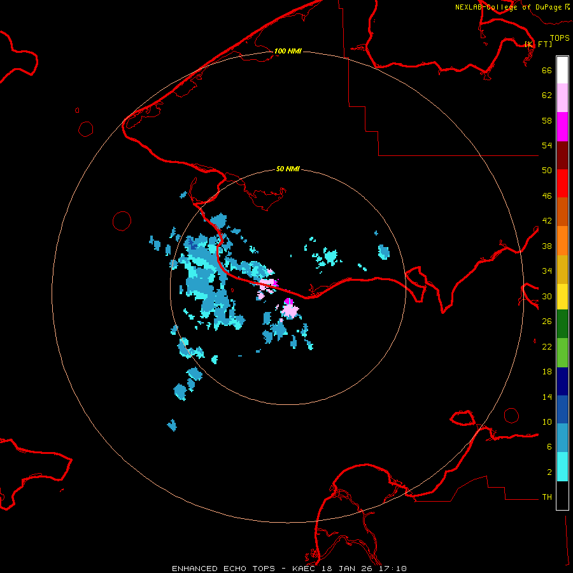Click the "[K FT]" units label

[x=538, y=44]
